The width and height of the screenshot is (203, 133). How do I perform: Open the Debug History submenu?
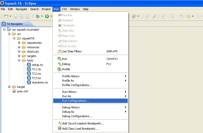90,107
